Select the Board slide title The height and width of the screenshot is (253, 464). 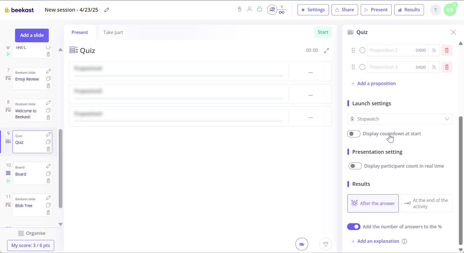21,174
